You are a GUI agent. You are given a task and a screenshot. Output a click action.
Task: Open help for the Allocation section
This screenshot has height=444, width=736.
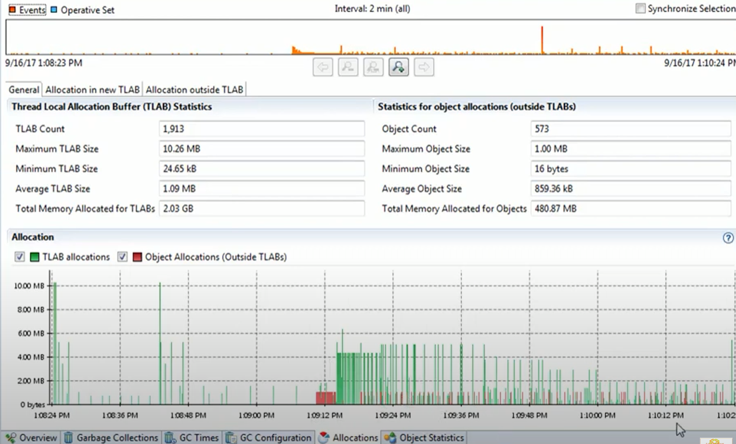728,238
